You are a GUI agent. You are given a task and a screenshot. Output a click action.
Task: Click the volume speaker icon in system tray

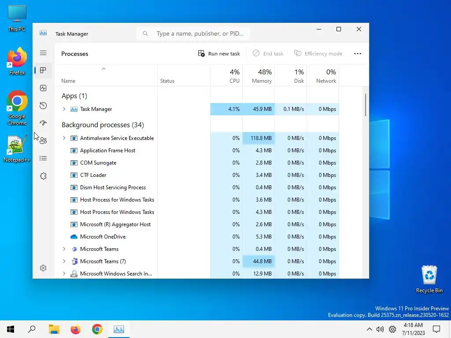pyautogui.click(x=380, y=329)
